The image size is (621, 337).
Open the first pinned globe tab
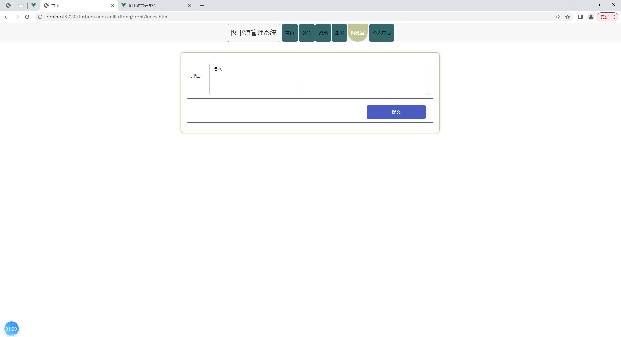tap(8, 6)
